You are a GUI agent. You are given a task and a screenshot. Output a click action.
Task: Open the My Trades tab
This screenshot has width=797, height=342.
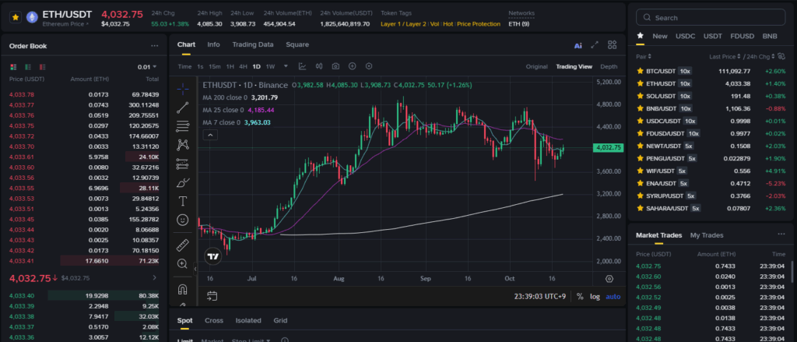[706, 235]
